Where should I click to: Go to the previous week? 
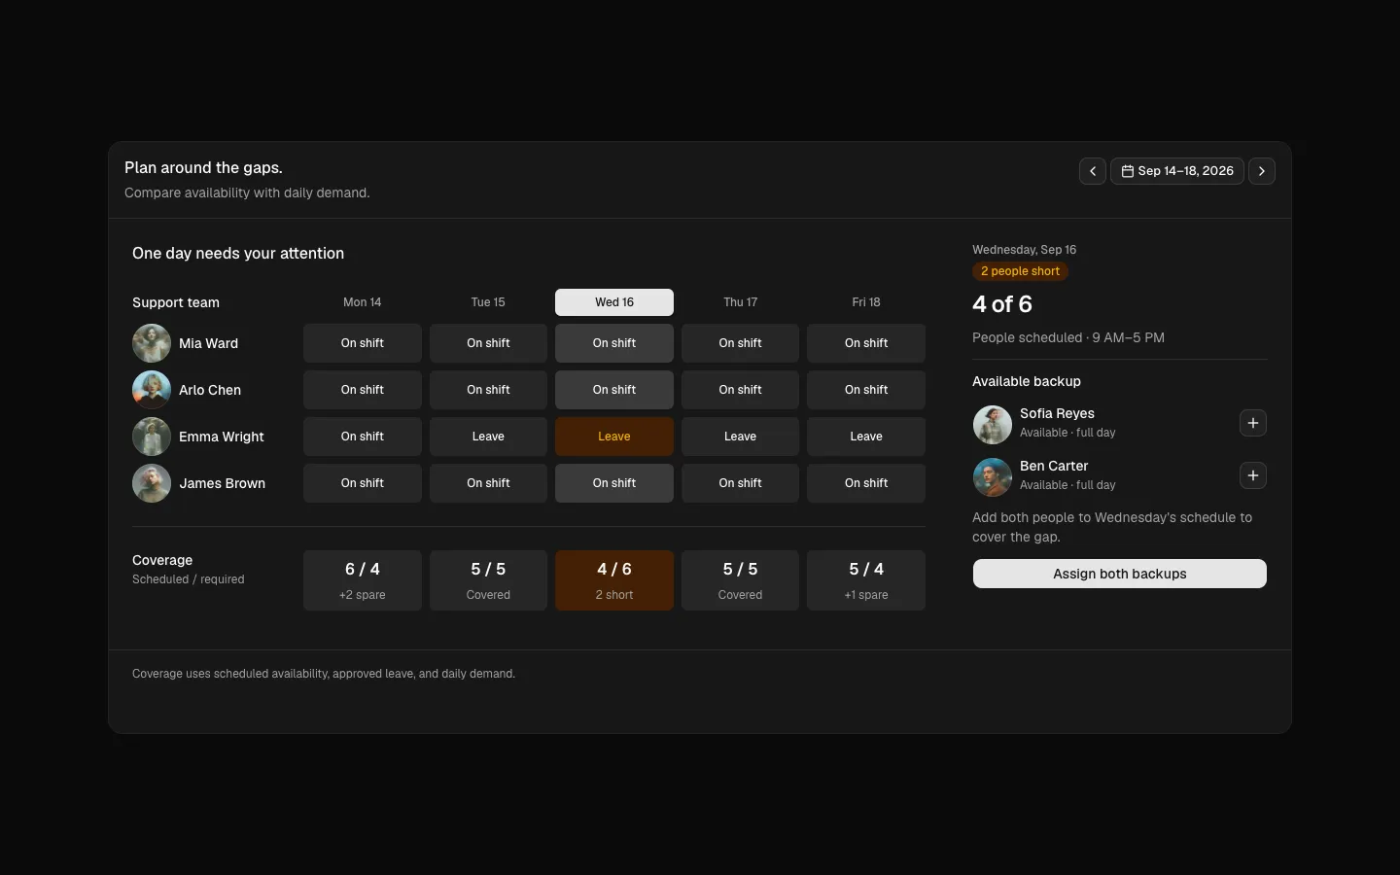(x=1093, y=171)
